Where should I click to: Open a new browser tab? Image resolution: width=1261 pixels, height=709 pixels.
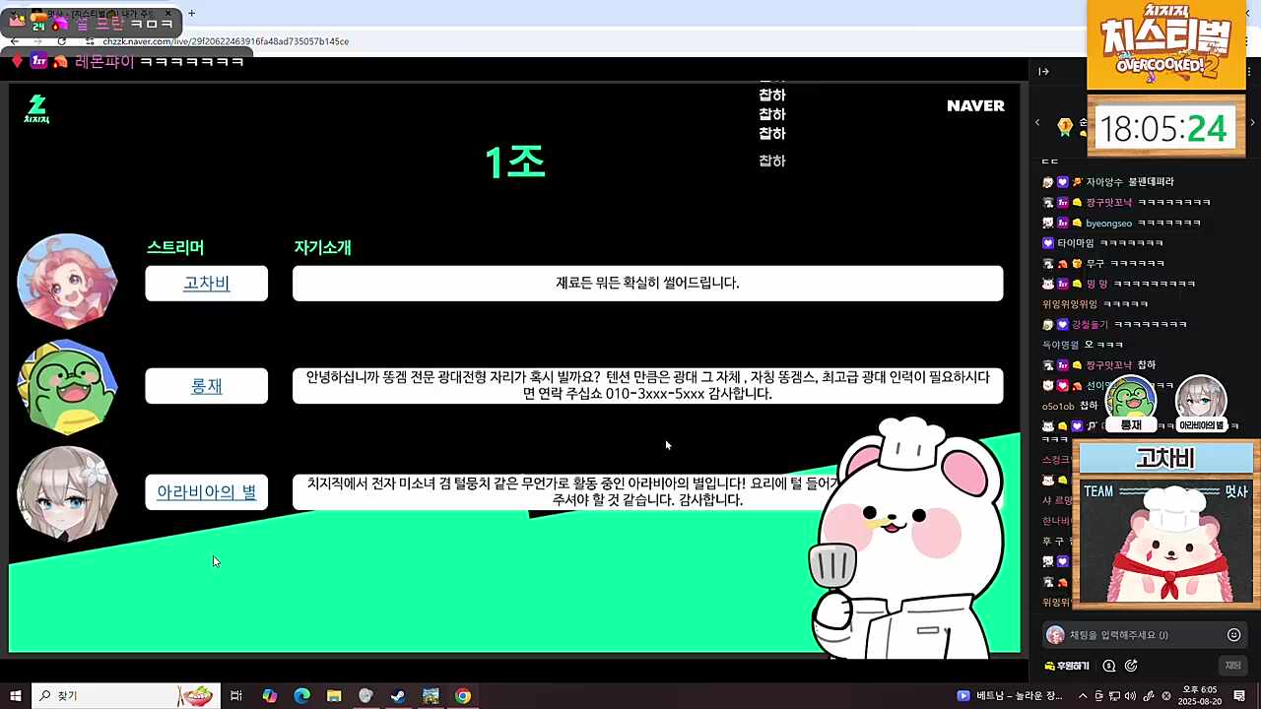(191, 13)
